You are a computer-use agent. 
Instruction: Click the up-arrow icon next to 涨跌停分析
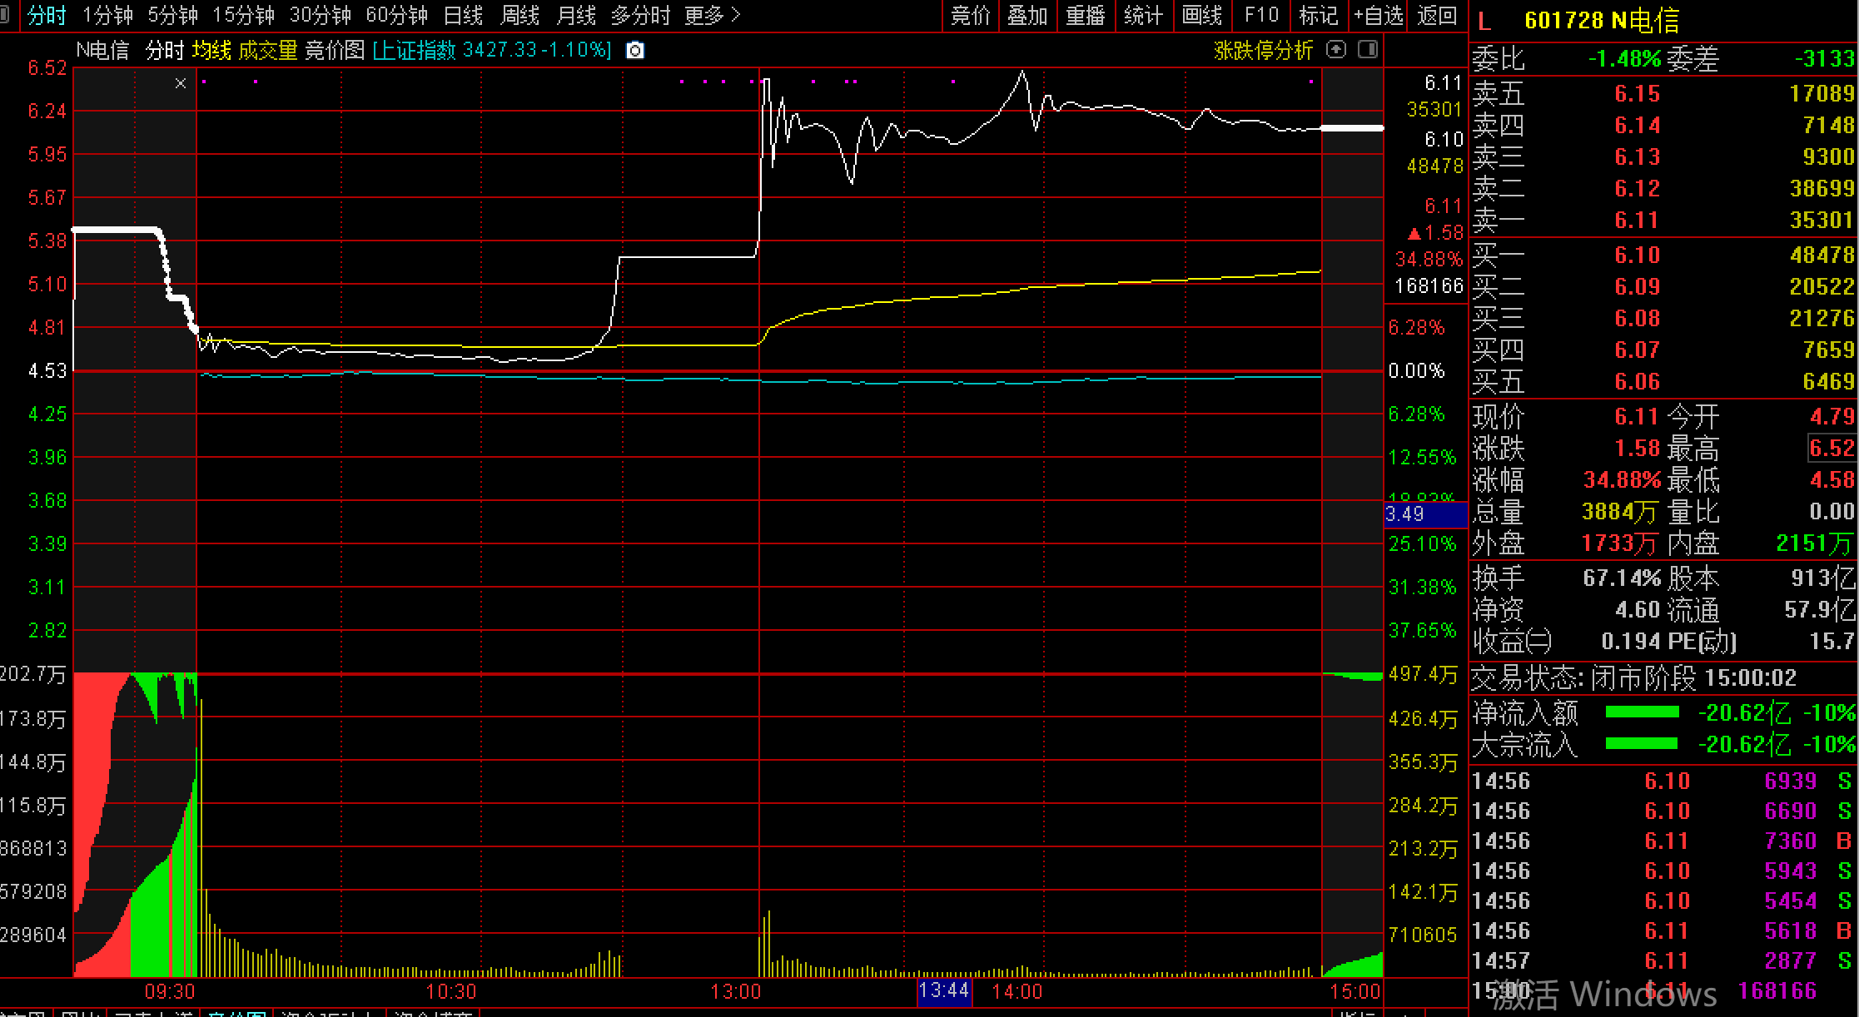[1336, 50]
